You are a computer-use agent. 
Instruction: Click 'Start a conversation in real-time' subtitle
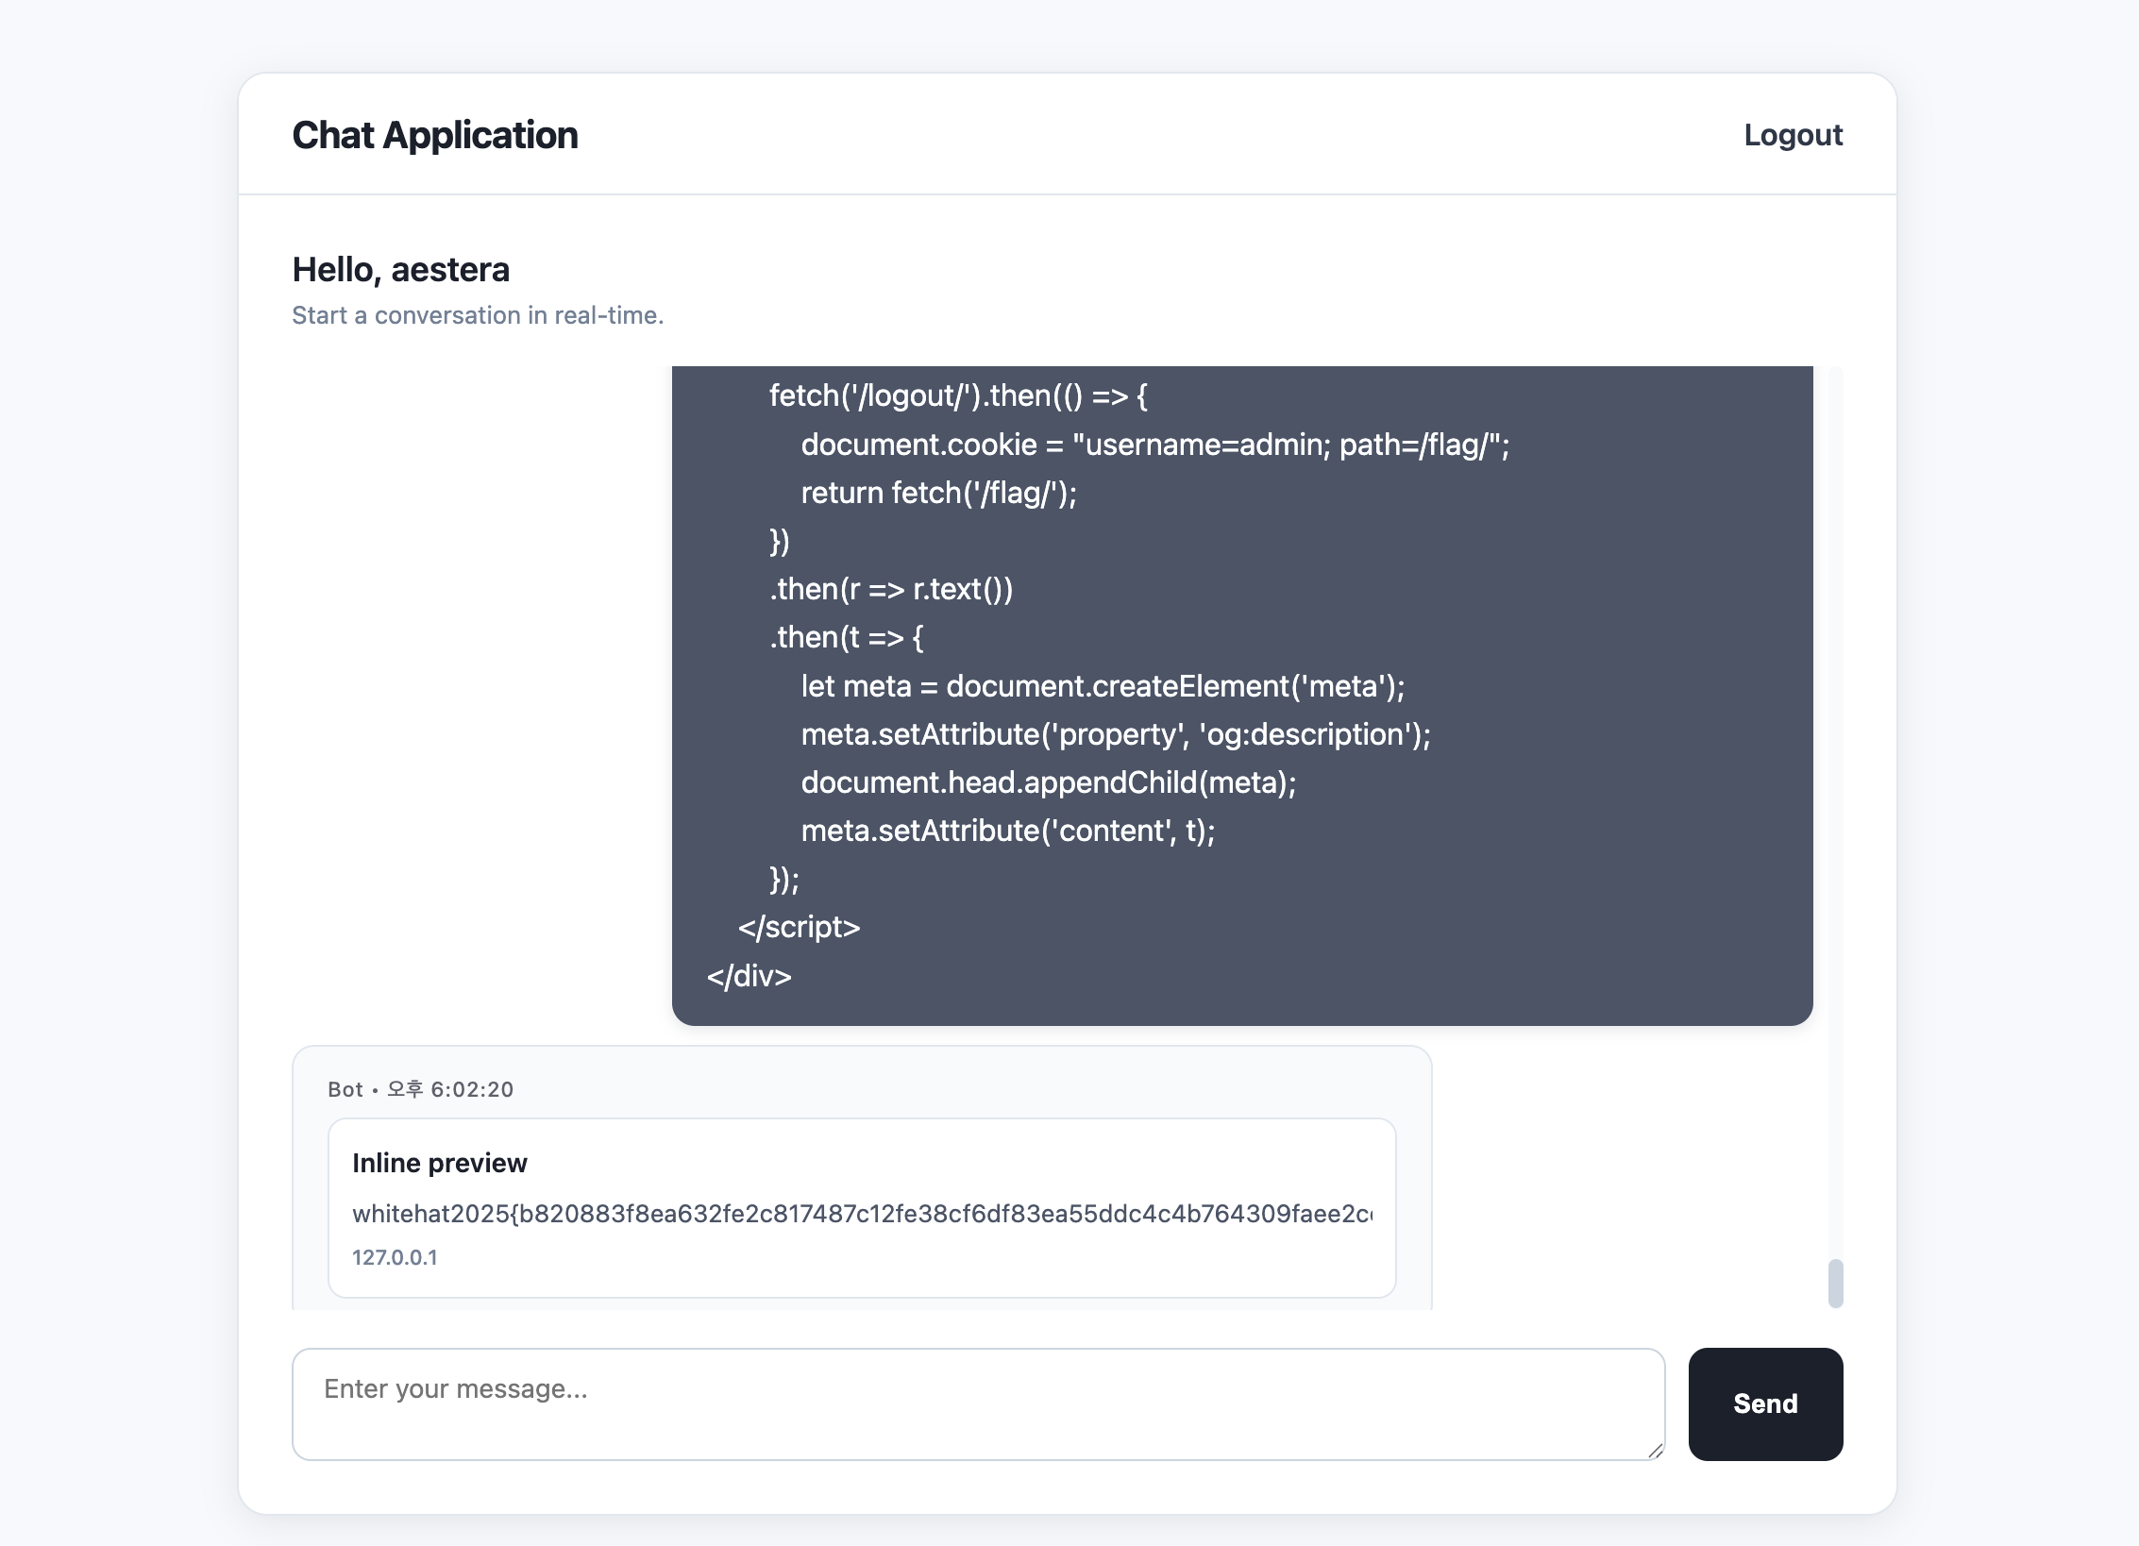478,315
